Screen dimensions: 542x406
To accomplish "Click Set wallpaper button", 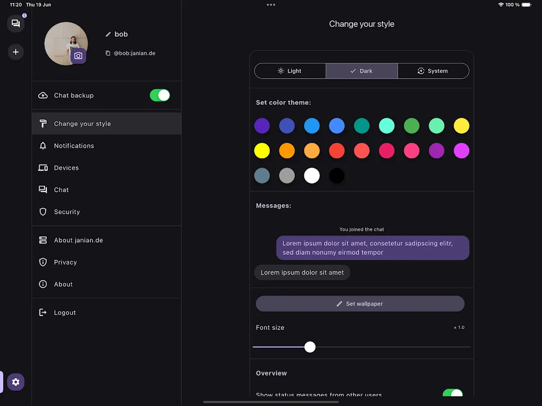I will (360, 304).
